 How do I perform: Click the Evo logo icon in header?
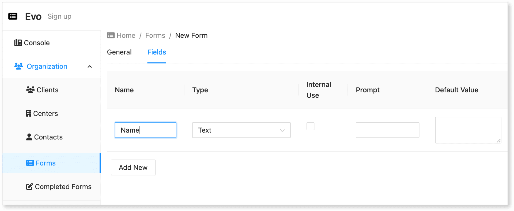[13, 16]
